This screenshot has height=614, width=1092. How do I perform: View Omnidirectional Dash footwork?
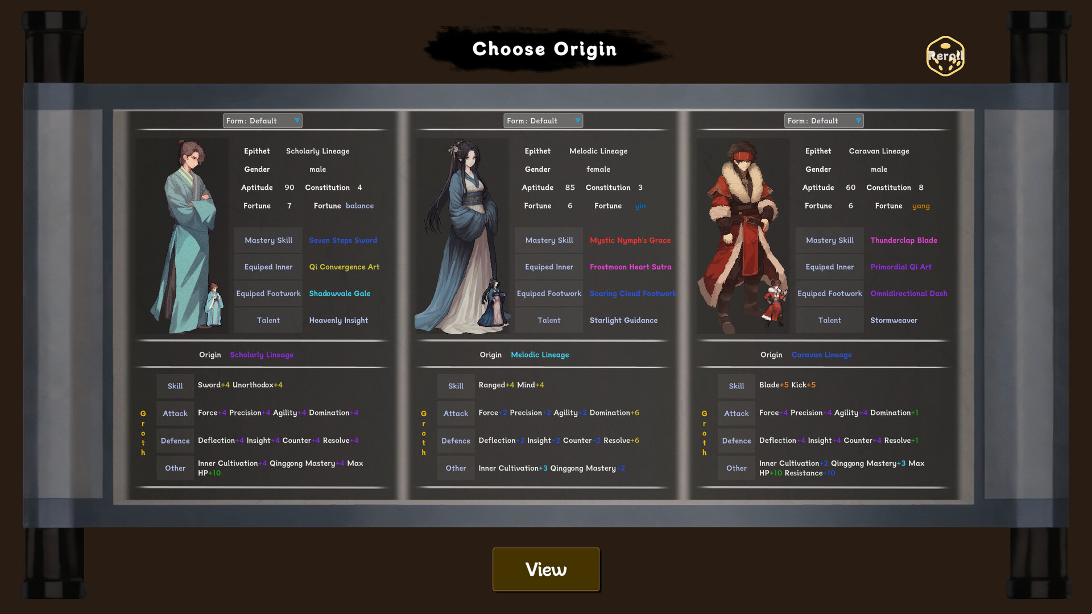coord(909,293)
